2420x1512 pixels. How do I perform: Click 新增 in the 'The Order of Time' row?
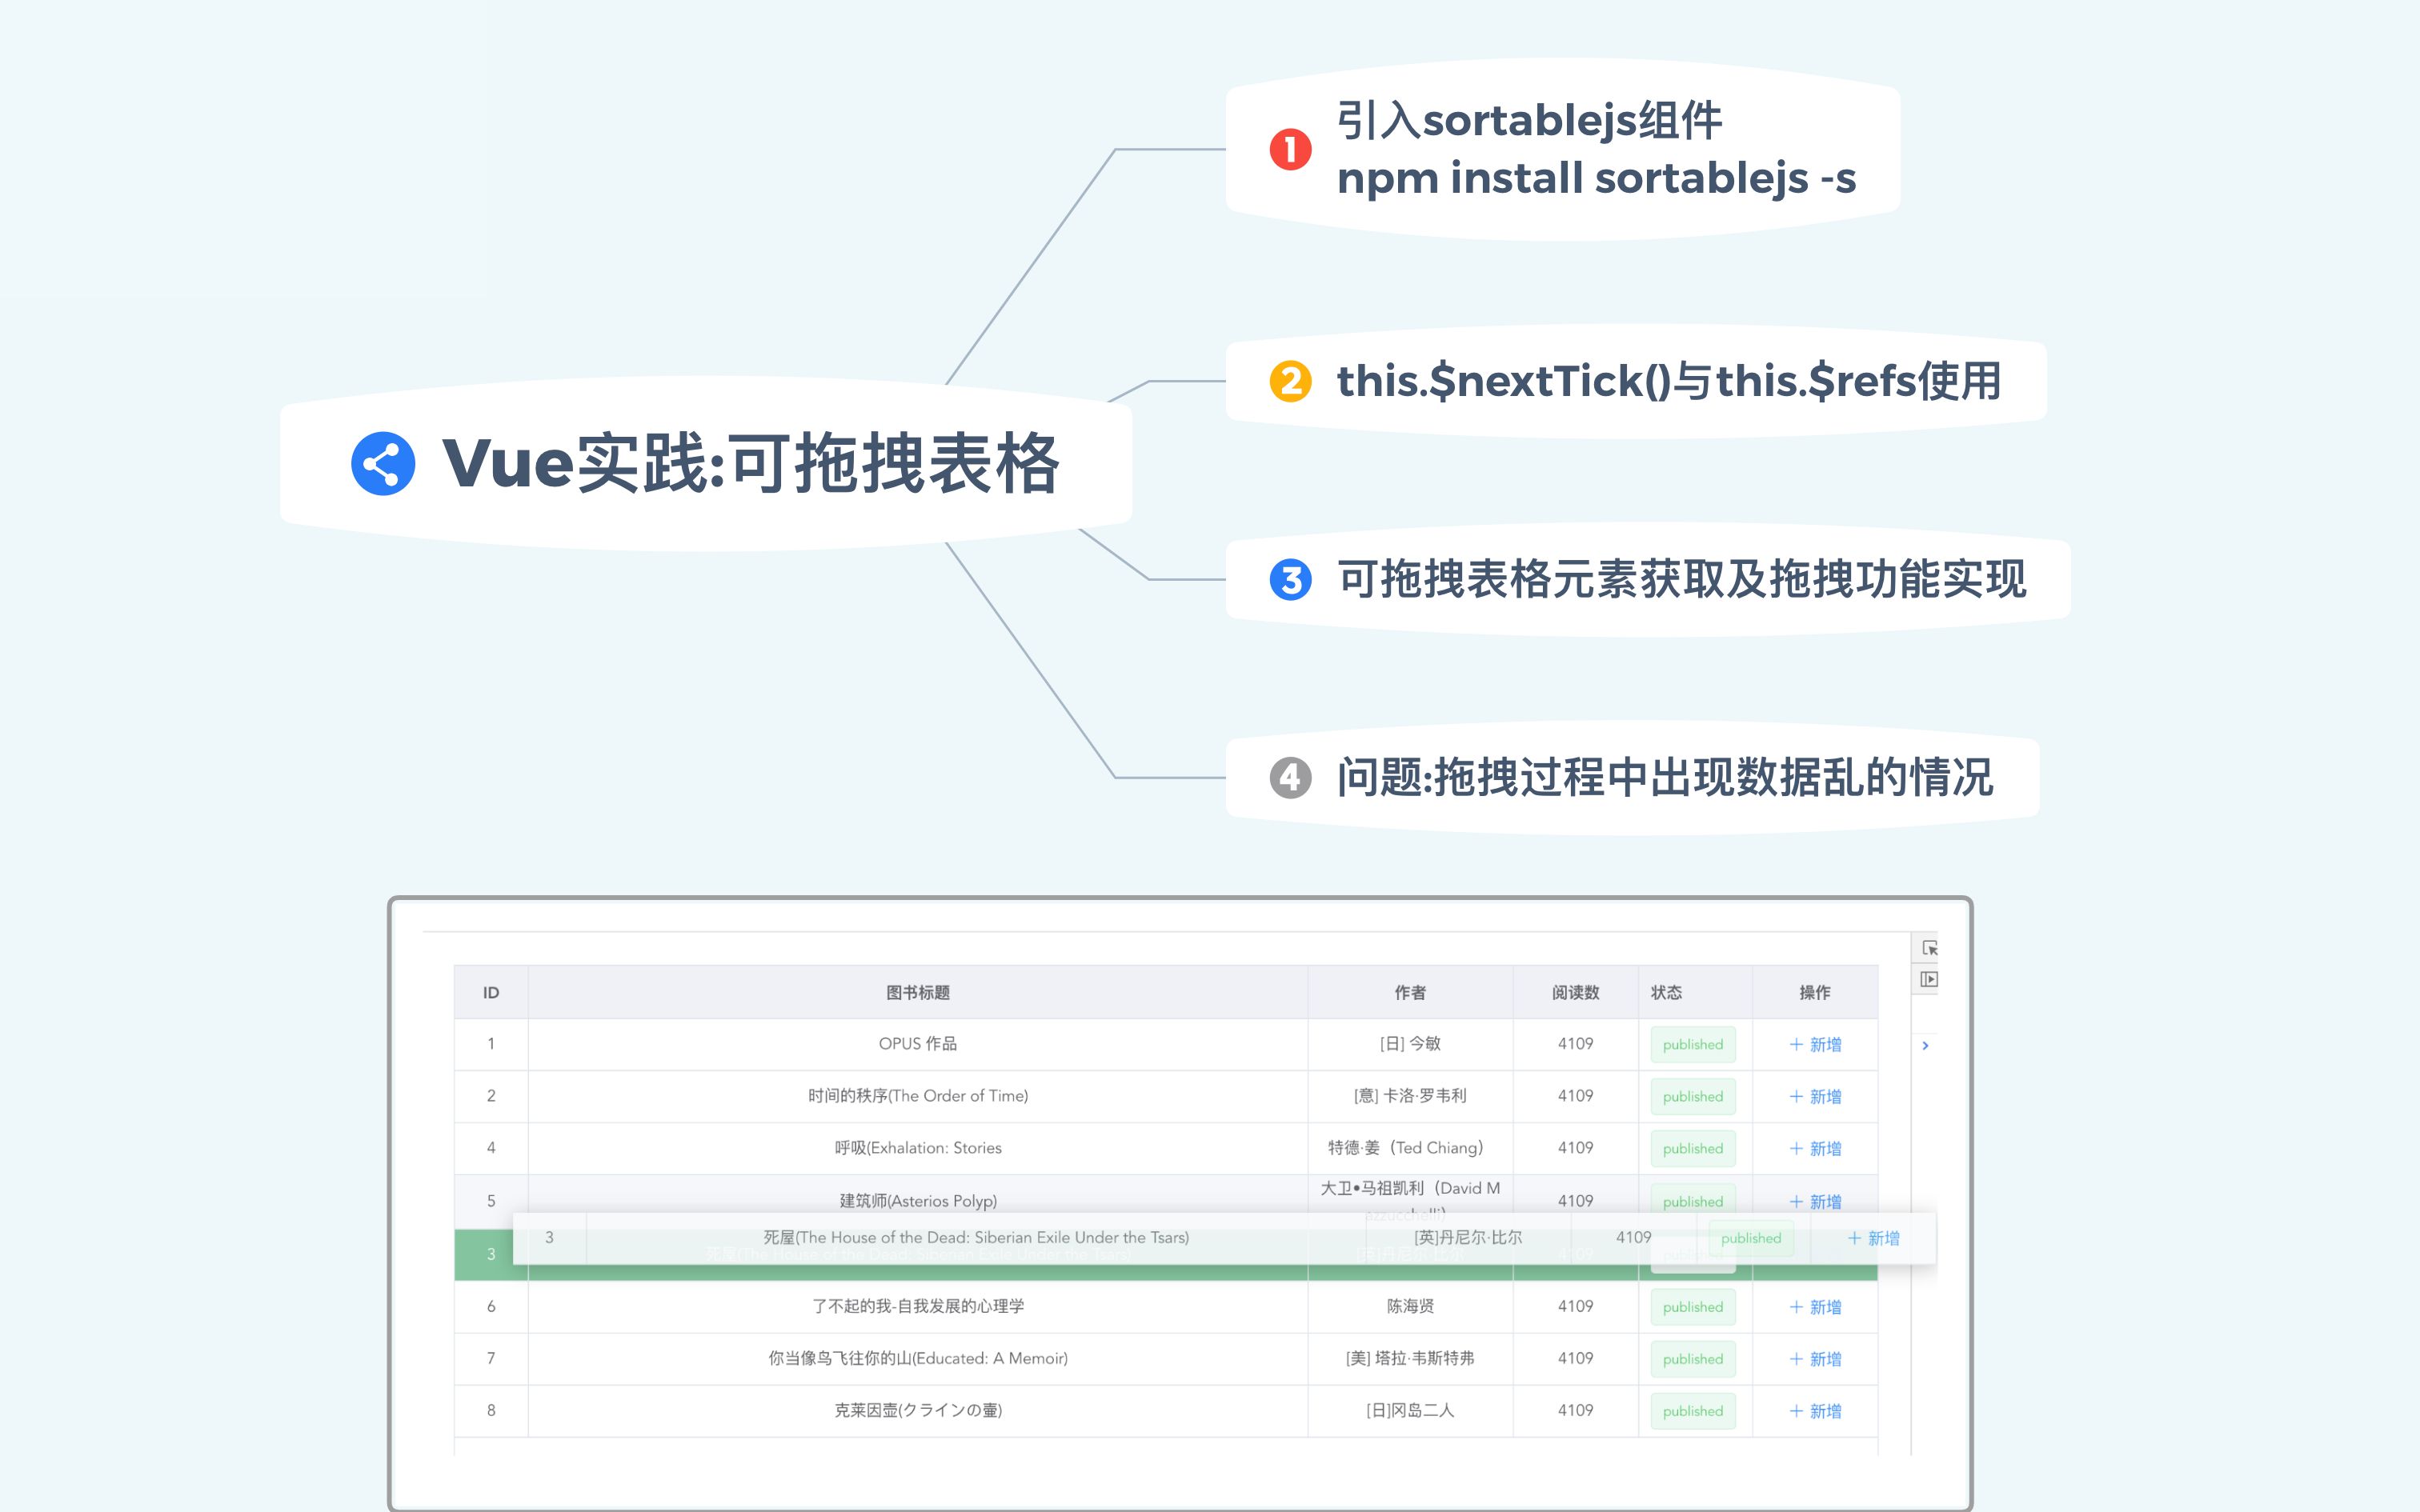tap(1815, 1096)
